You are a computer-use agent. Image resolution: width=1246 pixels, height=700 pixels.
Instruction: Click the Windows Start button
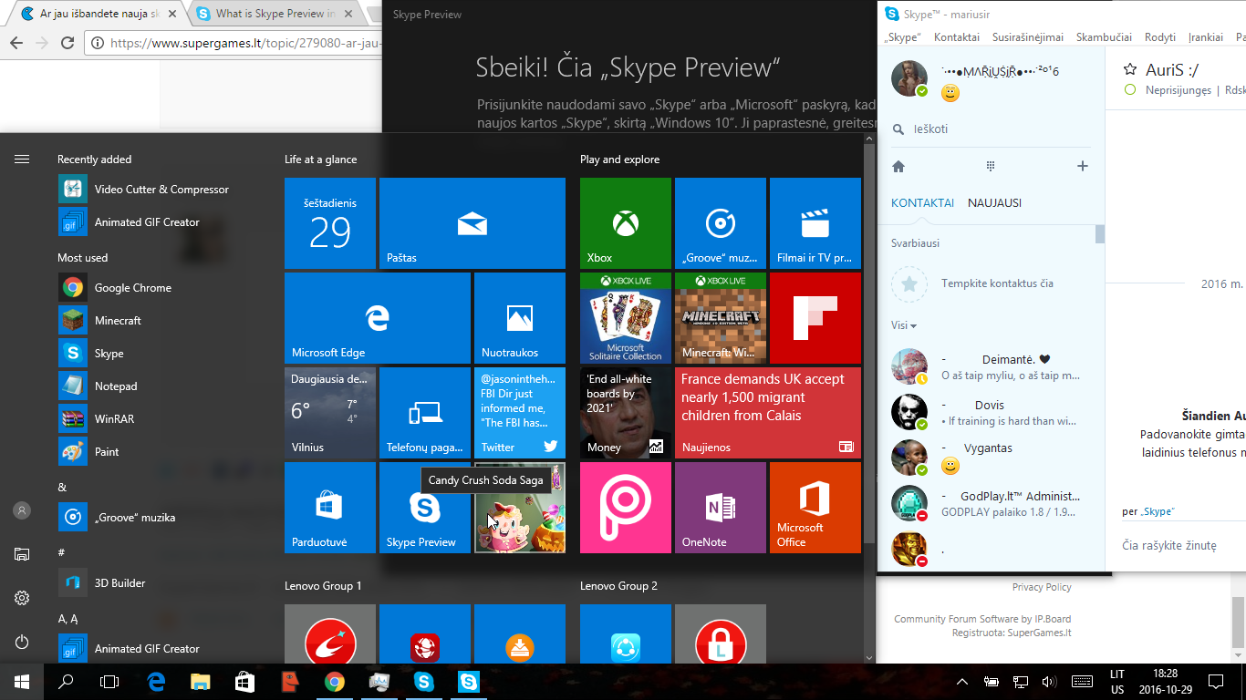pyautogui.click(x=22, y=681)
